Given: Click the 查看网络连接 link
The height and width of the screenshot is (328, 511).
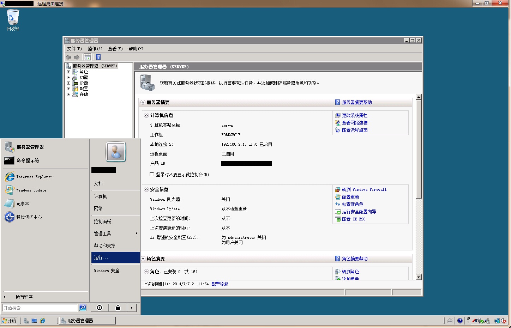Looking at the screenshot, I should [355, 123].
